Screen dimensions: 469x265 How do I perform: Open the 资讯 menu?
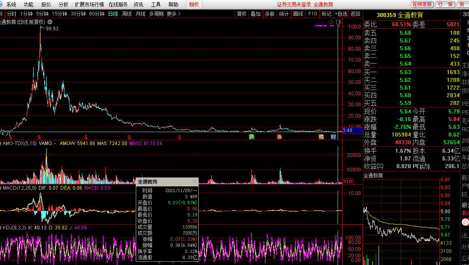click(x=138, y=4)
